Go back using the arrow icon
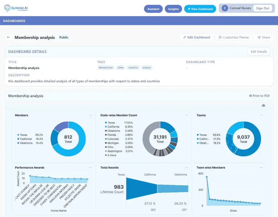The image size is (278, 217). click(8, 37)
